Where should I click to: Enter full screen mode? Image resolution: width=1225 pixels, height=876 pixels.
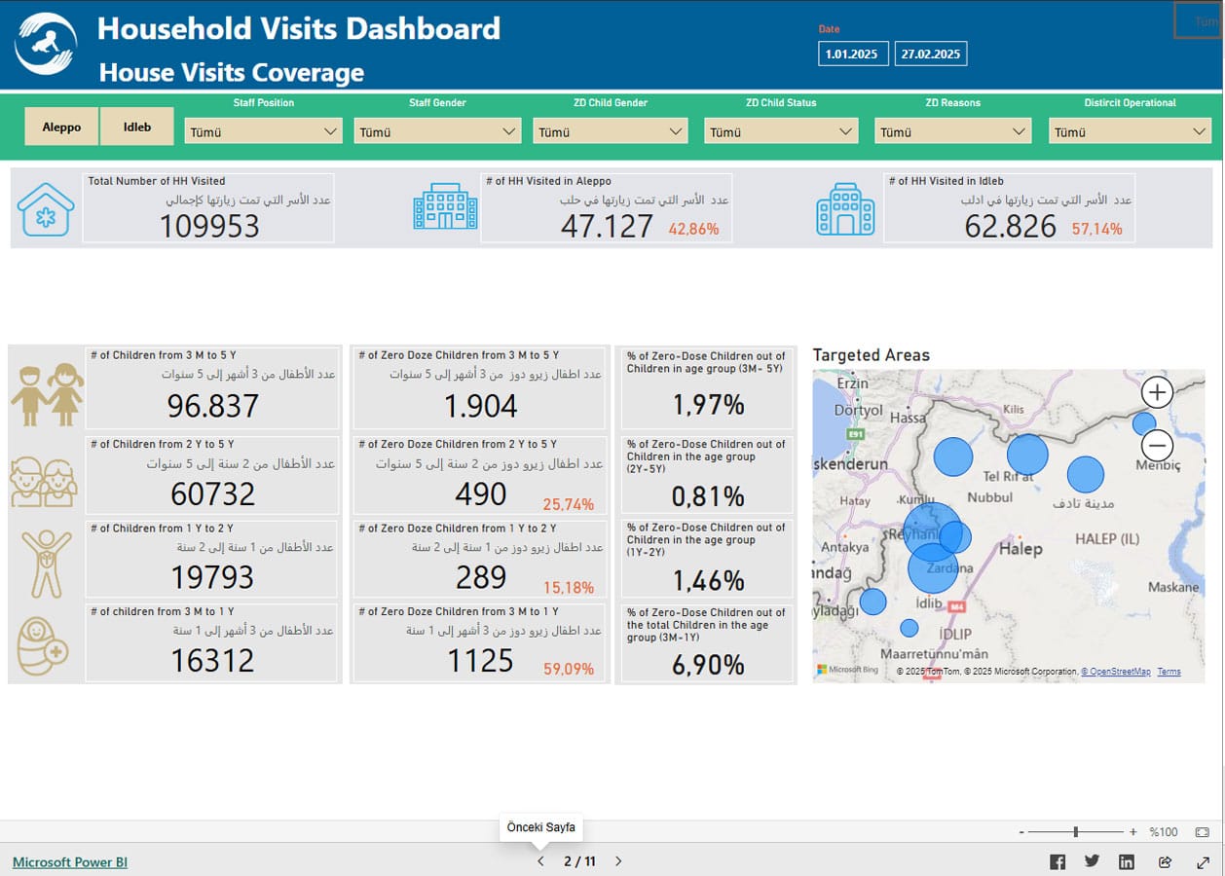pyautogui.click(x=1204, y=861)
